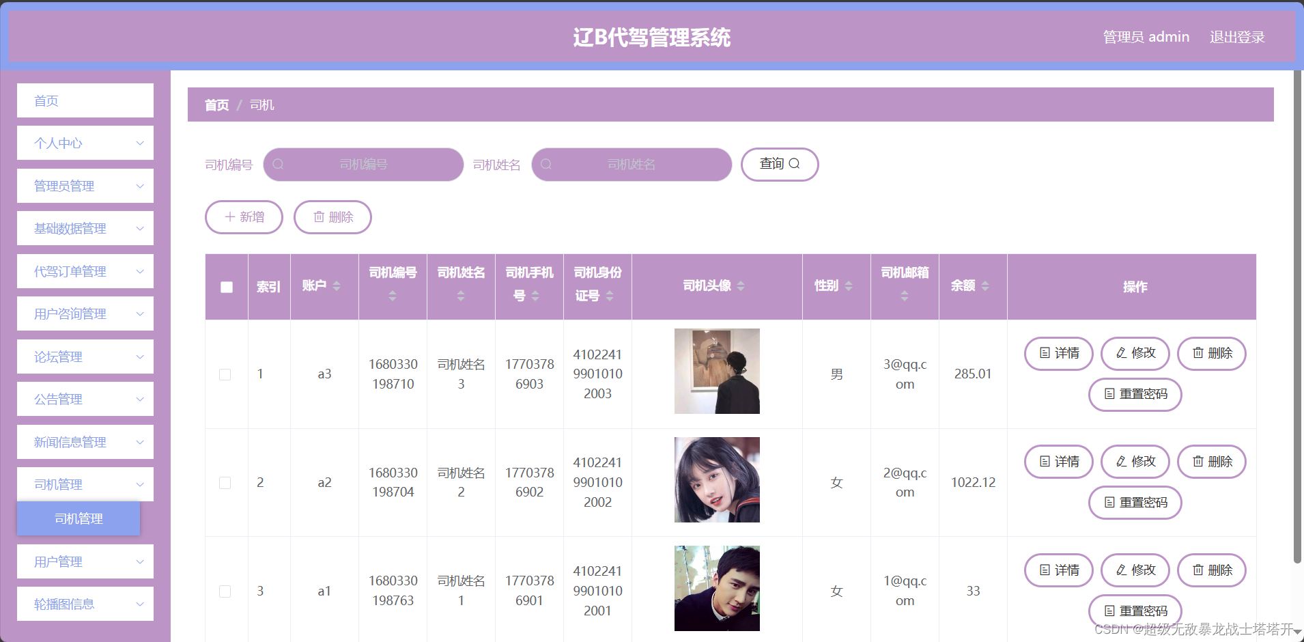Sort by the 余额 column sort arrows
Image resolution: width=1304 pixels, height=642 pixels.
[x=985, y=286]
